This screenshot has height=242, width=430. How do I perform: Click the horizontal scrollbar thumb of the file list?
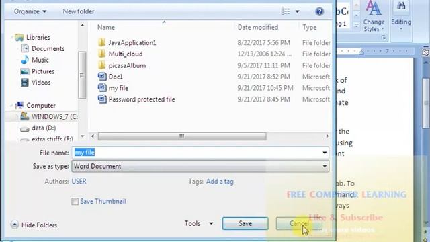pyautogui.click(x=182, y=136)
